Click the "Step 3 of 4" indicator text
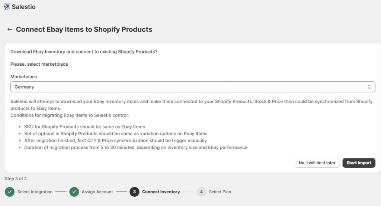This screenshot has height=206, width=381. (x=16, y=179)
